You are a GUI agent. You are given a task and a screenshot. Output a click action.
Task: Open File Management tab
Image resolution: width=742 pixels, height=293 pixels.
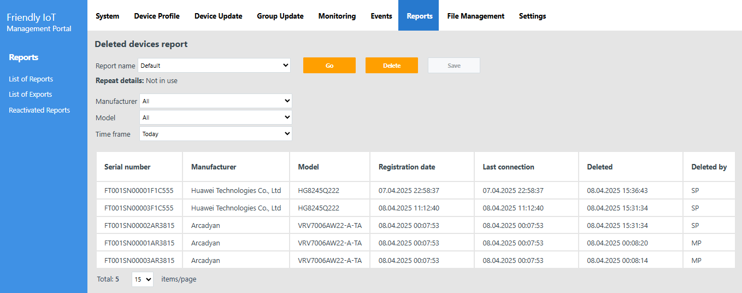pos(475,16)
